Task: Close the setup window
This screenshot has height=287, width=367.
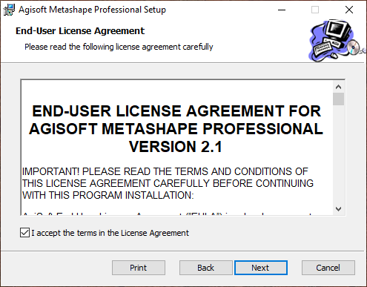Action: point(349,10)
